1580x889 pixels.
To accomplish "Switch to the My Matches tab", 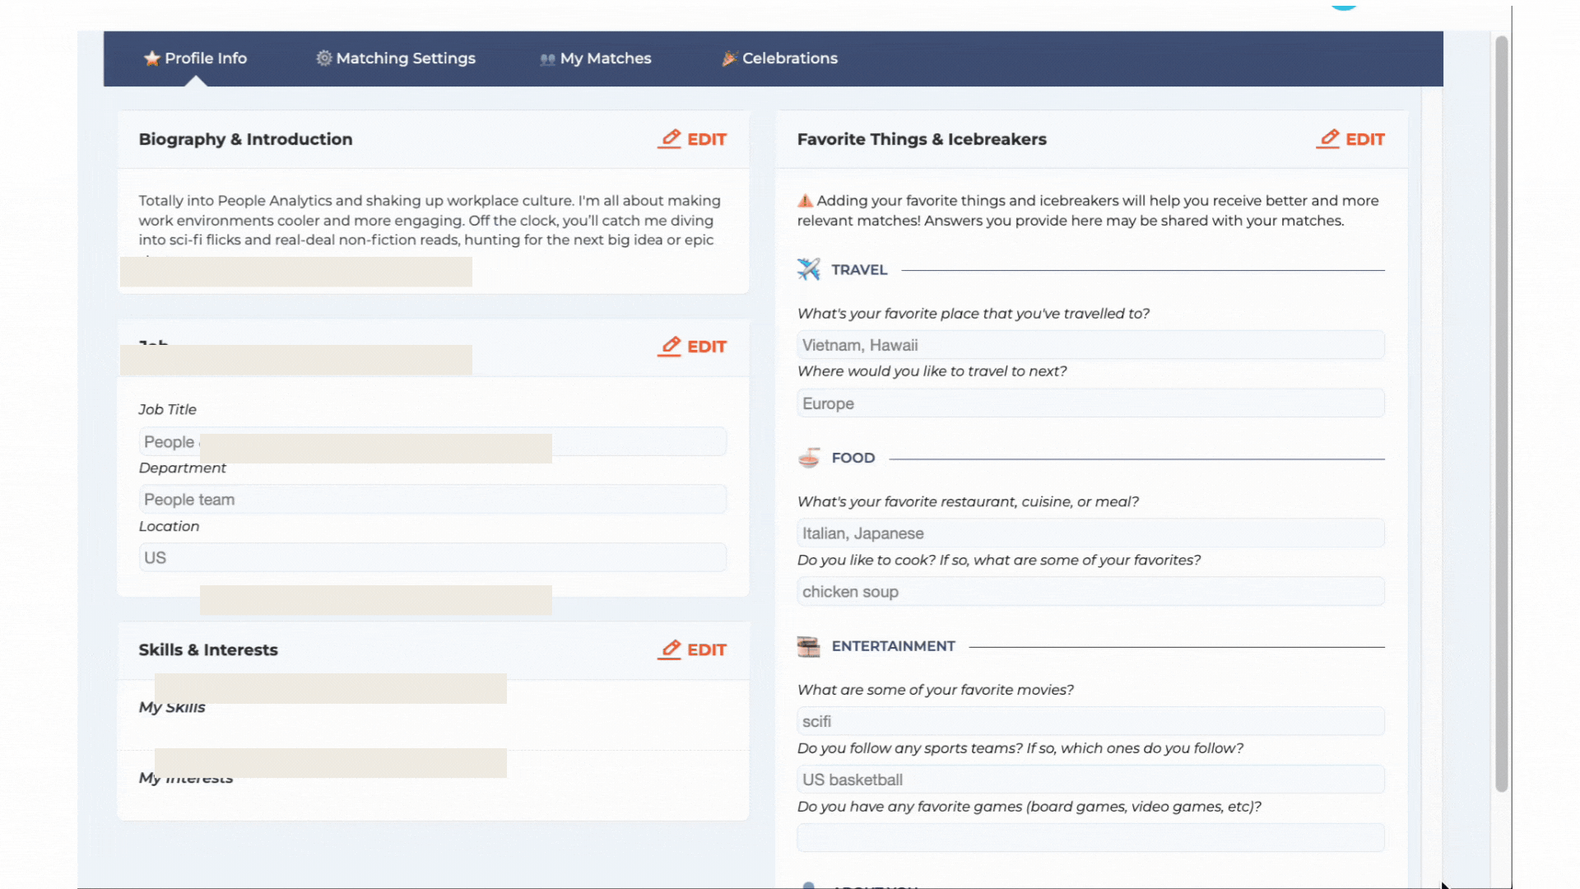I will (605, 58).
